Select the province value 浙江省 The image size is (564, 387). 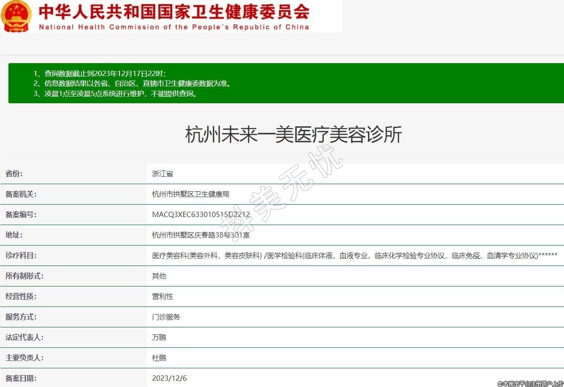163,174
